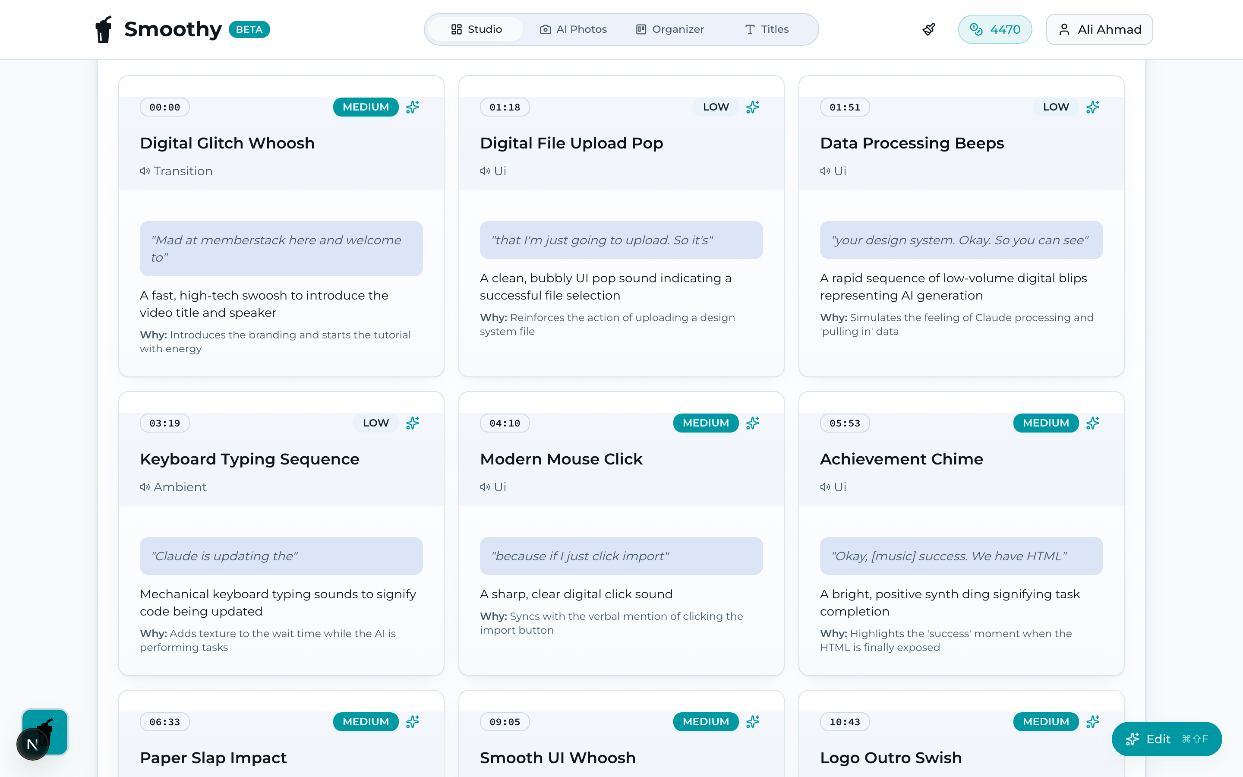Click the speaker icon on Achievement Chime

click(x=825, y=487)
